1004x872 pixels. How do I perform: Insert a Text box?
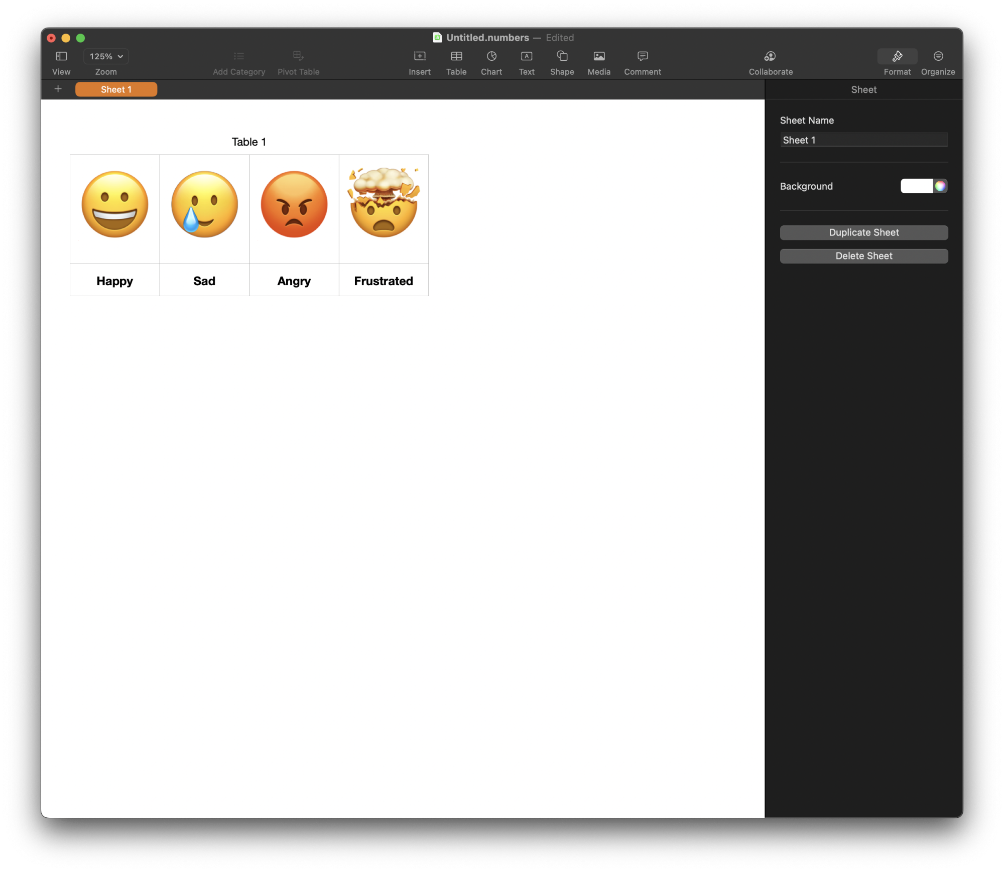(x=526, y=56)
